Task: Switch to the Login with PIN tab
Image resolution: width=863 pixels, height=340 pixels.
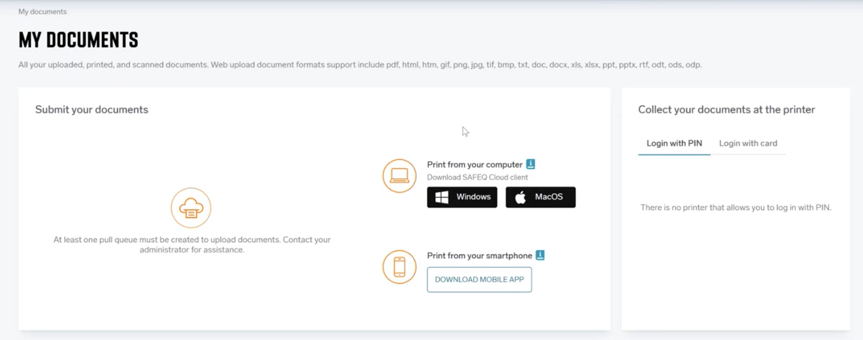Action: click(674, 143)
